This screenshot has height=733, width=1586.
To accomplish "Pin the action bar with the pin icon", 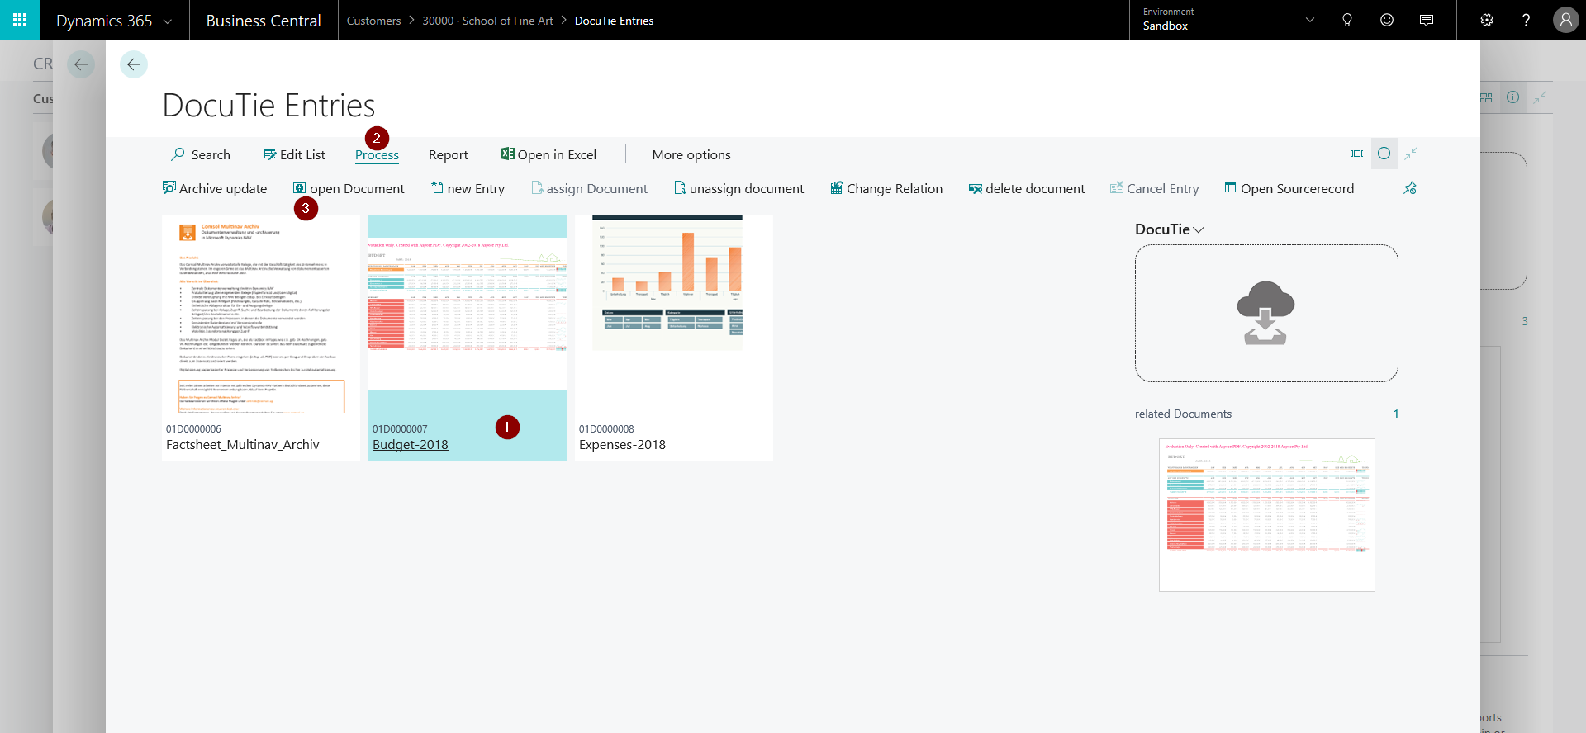I will pyautogui.click(x=1410, y=188).
